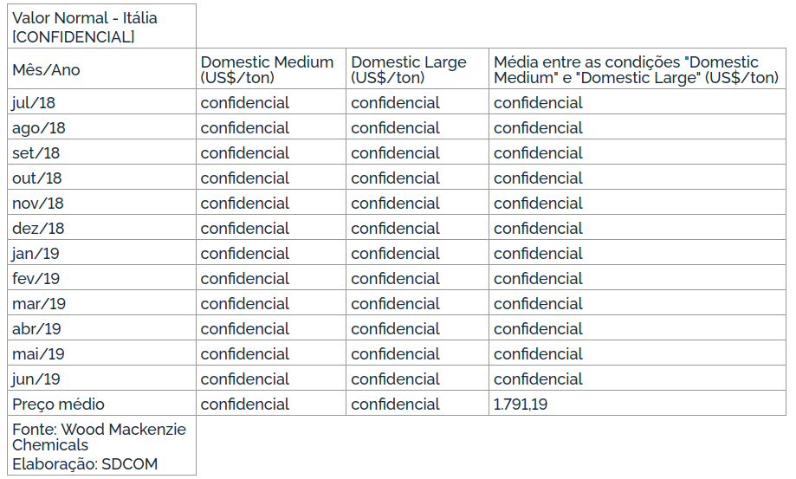Select the "dez/18" month cell
Image resolution: width=796 pixels, height=479 pixels.
[38, 229]
